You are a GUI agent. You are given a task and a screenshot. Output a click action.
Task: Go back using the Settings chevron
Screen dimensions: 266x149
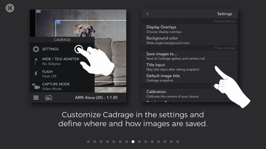tap(147, 14)
